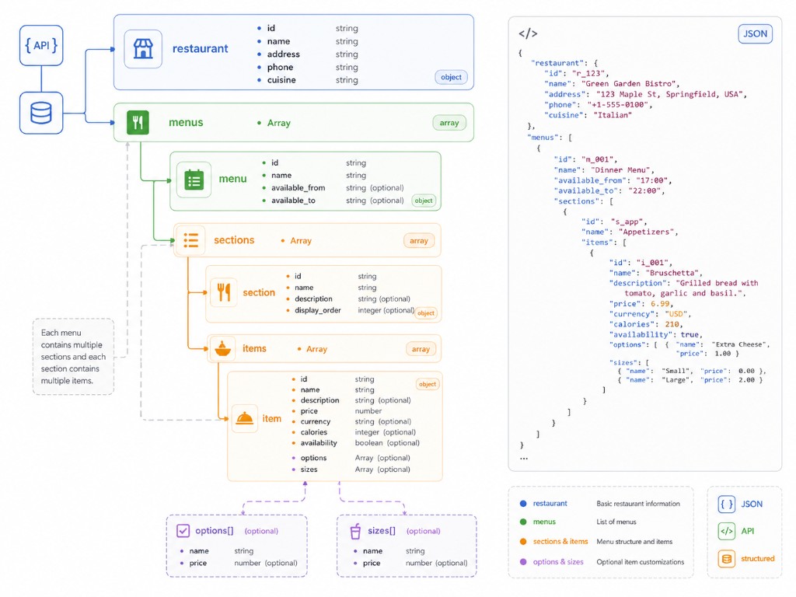Screen dimensions: 796x597
Task: Click the blue restaurant legend dot
Action: pos(523,504)
